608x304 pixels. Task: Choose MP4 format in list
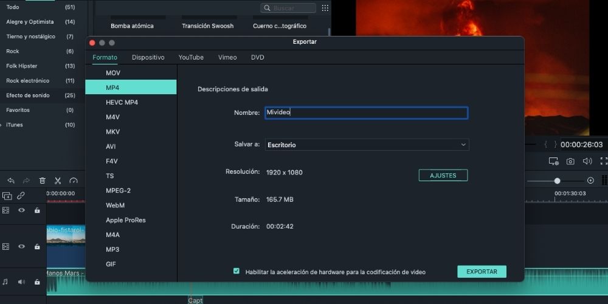click(x=131, y=88)
